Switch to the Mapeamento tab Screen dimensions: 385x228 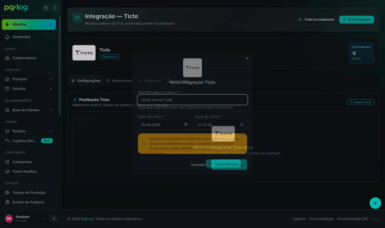pos(120,81)
